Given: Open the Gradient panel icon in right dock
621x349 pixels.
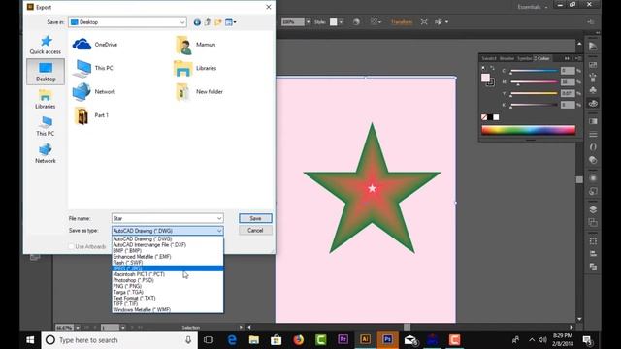Looking at the screenshot, I should [x=593, y=121].
